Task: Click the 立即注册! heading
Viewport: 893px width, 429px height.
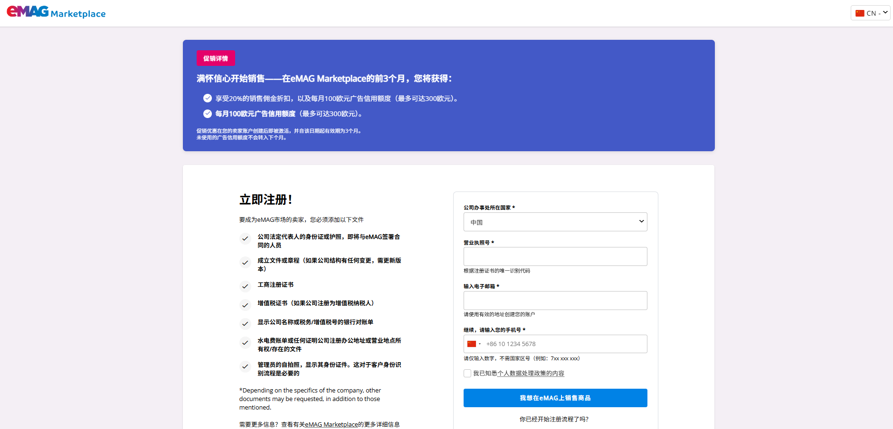Action: click(266, 200)
